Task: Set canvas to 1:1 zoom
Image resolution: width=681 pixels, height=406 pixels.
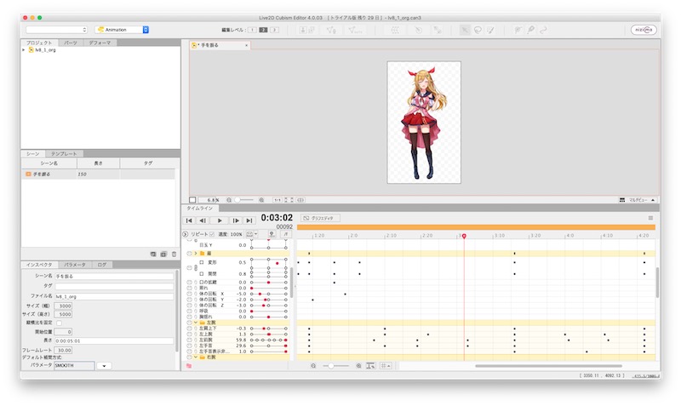Action: [x=278, y=200]
